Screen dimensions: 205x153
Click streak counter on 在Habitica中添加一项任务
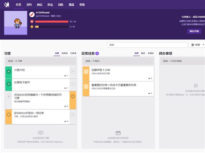click(x=66, y=122)
